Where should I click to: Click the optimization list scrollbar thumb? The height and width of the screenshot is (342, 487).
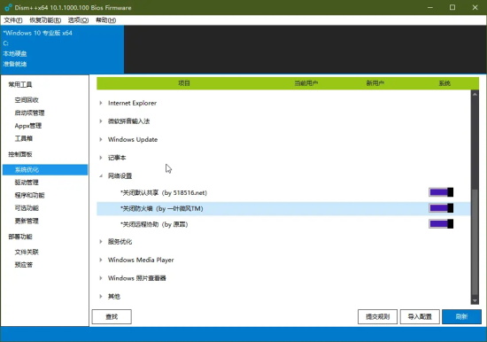[x=475, y=242]
